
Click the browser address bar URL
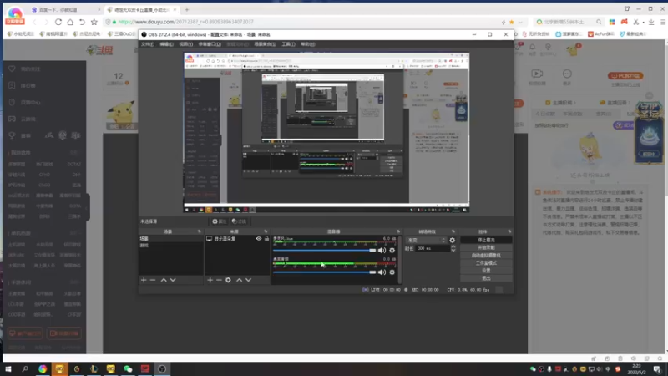pos(185,22)
